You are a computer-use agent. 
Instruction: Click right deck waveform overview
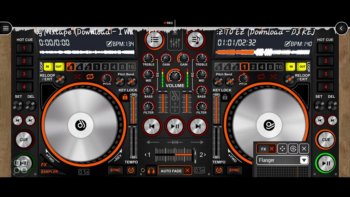263,52
